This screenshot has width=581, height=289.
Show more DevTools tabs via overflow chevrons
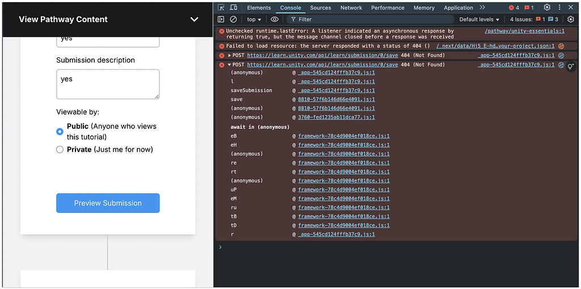[482, 7]
